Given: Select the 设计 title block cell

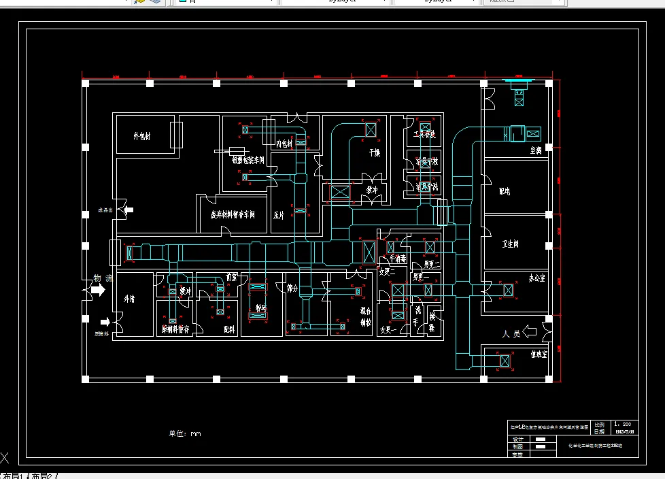Looking at the screenshot, I should [x=518, y=439].
